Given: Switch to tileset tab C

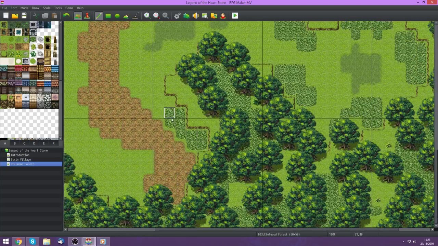Looking at the screenshot, I should (x=24, y=143).
